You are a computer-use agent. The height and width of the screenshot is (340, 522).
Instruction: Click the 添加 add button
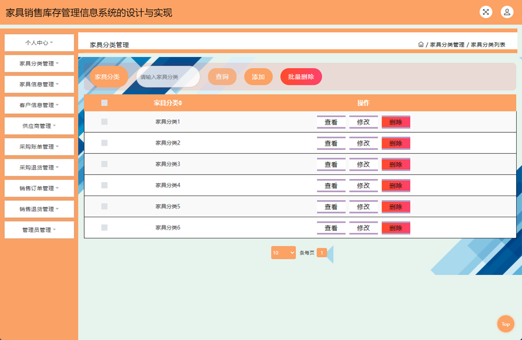click(x=258, y=77)
